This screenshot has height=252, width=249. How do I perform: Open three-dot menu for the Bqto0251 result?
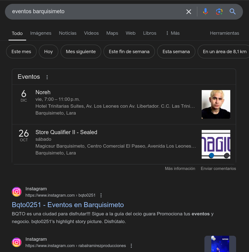coord(101,195)
